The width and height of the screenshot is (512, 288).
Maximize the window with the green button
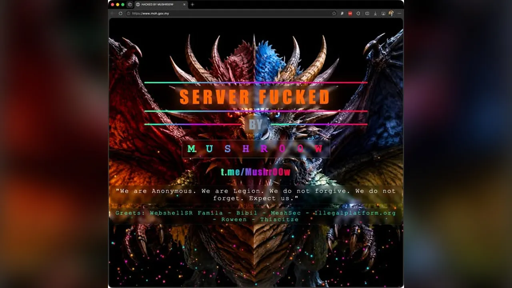123,4
